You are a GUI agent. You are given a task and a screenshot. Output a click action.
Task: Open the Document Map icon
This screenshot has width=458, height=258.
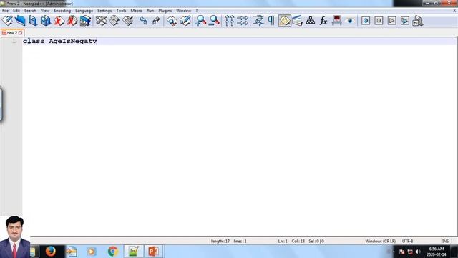pos(298,21)
